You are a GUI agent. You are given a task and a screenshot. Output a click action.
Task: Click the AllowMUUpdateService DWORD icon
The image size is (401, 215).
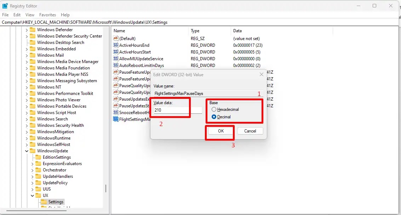pos(116,58)
